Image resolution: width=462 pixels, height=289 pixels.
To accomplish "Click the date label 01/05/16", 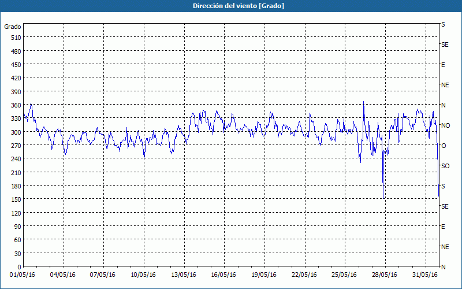I will click(x=23, y=275).
